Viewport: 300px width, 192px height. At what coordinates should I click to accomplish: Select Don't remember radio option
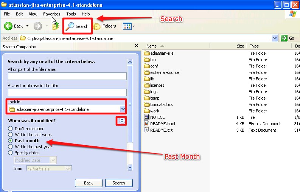pos(10,129)
